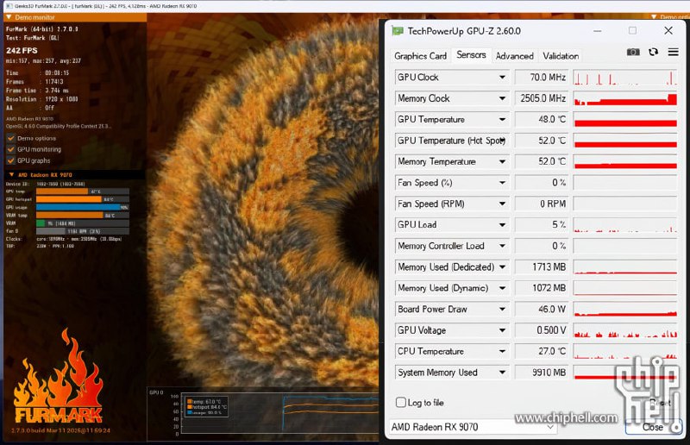Click the Memory Used (Dynamic) 1072 MB value
Image resolution: width=690 pixels, height=445 pixels.
pyautogui.click(x=542, y=288)
